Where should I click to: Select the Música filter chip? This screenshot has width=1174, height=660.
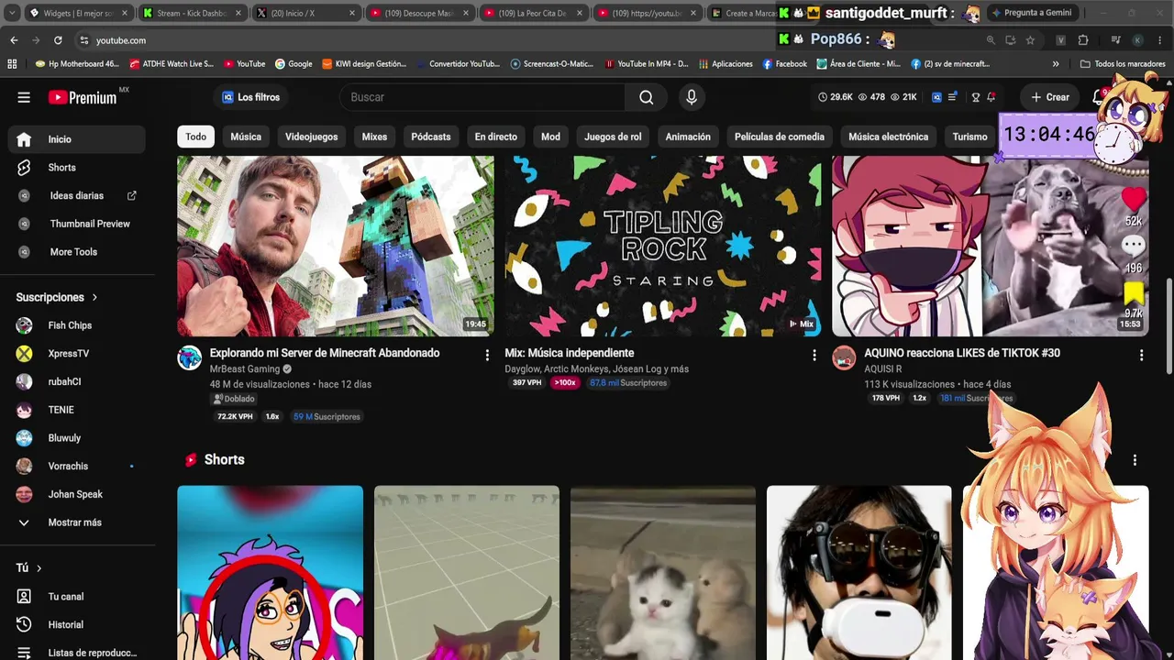click(246, 137)
